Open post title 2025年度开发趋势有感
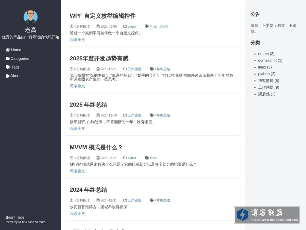Image resolution: width=306 pixels, height=230 pixels. pyautogui.click(x=99, y=59)
